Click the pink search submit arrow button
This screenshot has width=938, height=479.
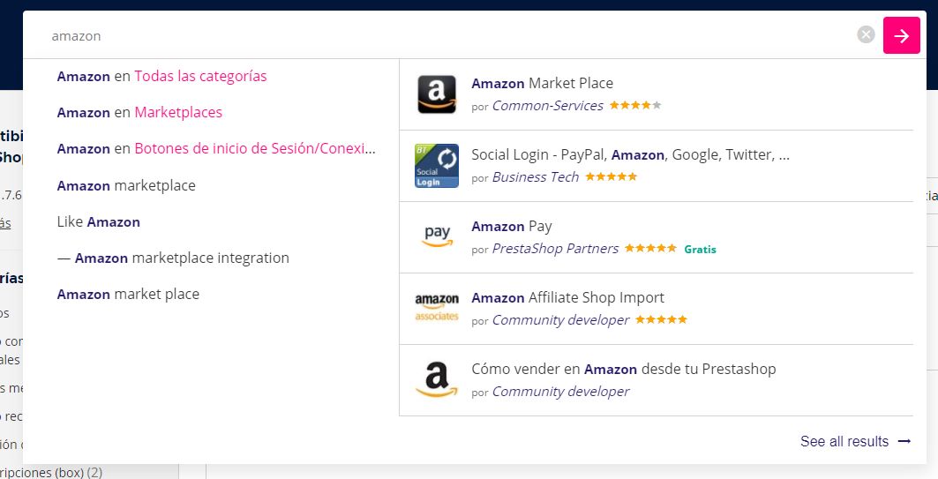point(901,35)
